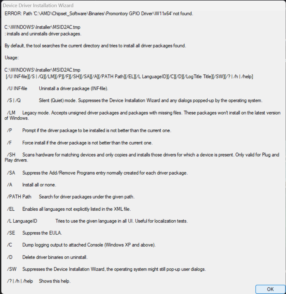Screen dimensions: 286x294
Task: Click the /SA suppress Add/Remove Programs line
Action: coord(97,173)
